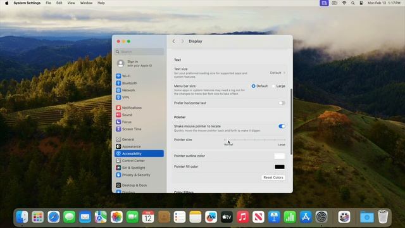This screenshot has height=228, width=405.
Task: Go forward with the right chevron
Action: click(x=182, y=41)
